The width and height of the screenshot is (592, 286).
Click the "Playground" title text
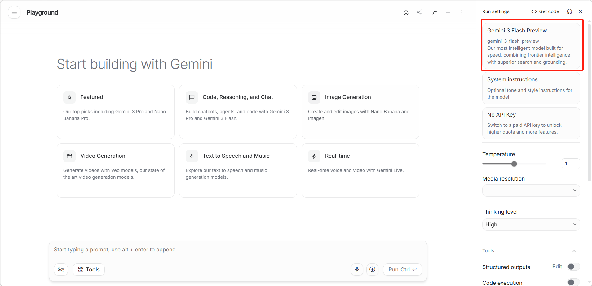tap(42, 12)
